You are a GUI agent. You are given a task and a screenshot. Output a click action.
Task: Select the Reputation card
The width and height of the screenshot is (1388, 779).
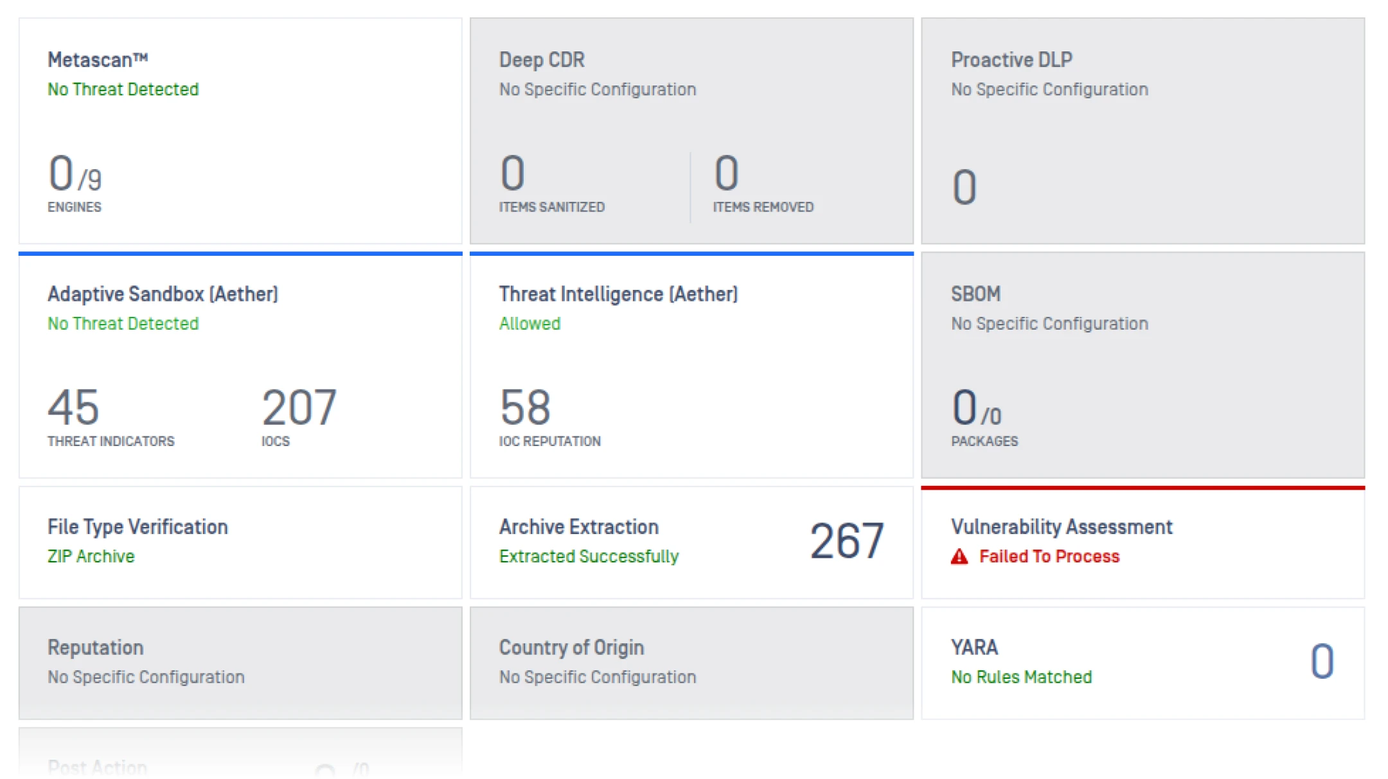(240, 663)
